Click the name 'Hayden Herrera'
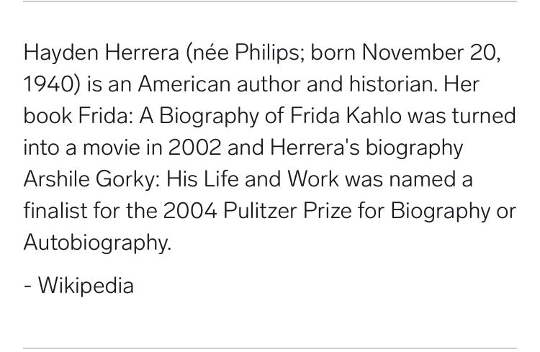Viewport: 540px width, 352px height. point(102,53)
